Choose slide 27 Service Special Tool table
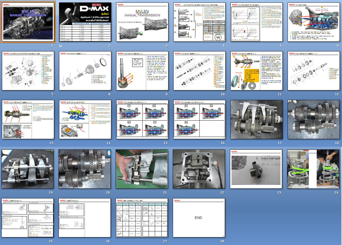This screenshot has height=245, width=342. [x=142, y=218]
